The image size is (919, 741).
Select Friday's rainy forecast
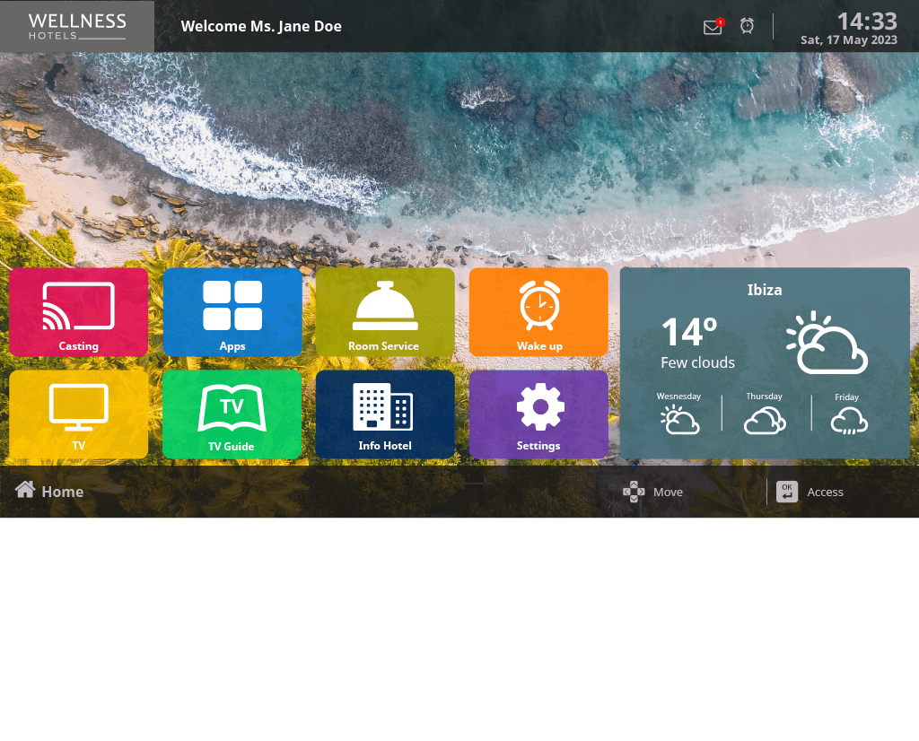[847, 419]
